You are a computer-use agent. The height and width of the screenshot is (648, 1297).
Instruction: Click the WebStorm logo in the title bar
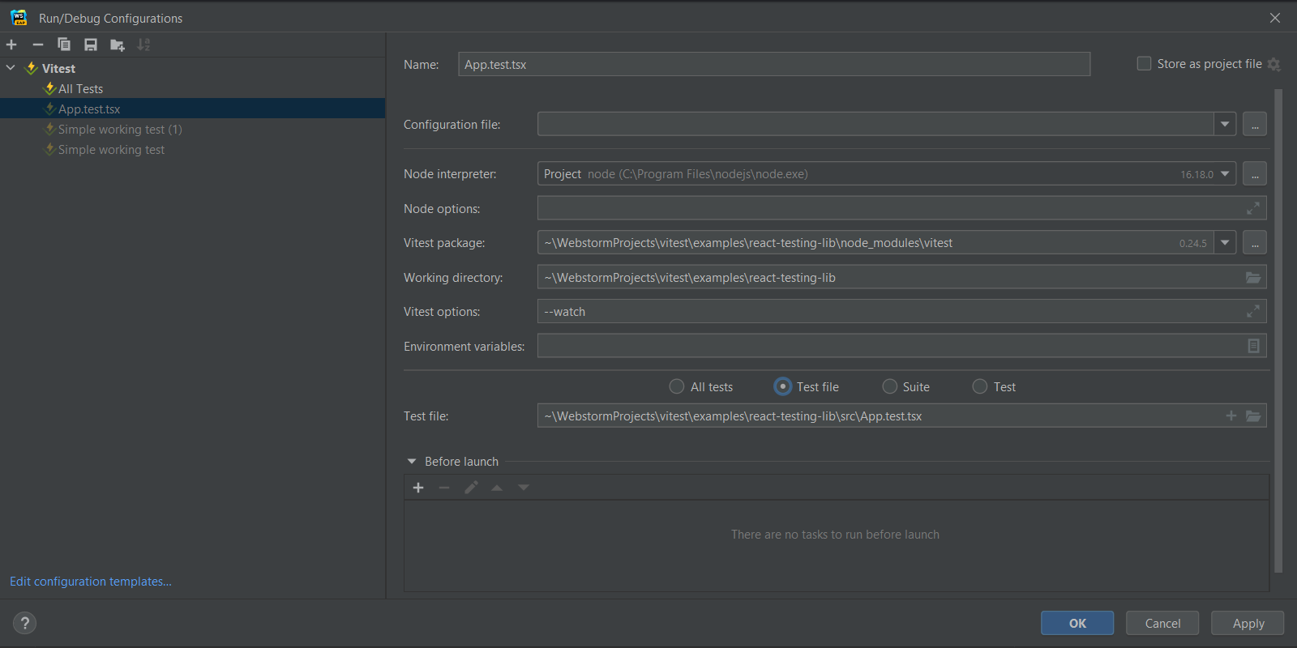[19, 18]
